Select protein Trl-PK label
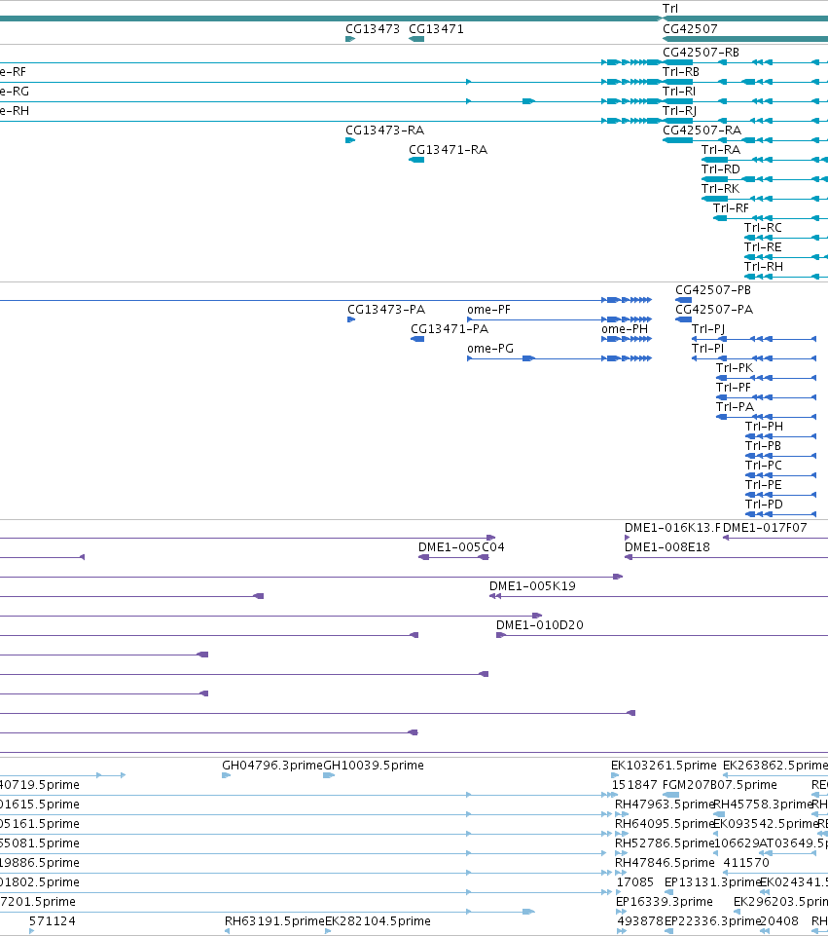The height and width of the screenshot is (936, 828). 735,368
